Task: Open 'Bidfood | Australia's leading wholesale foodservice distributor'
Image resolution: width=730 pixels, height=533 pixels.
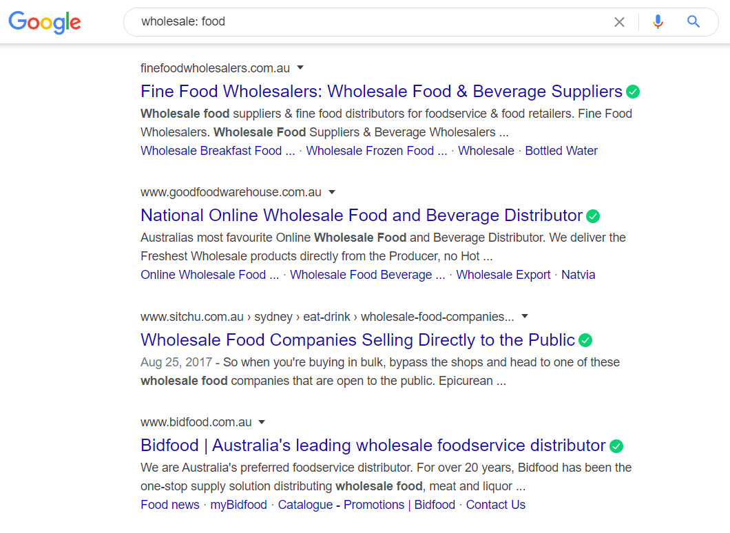Action: 373,446
